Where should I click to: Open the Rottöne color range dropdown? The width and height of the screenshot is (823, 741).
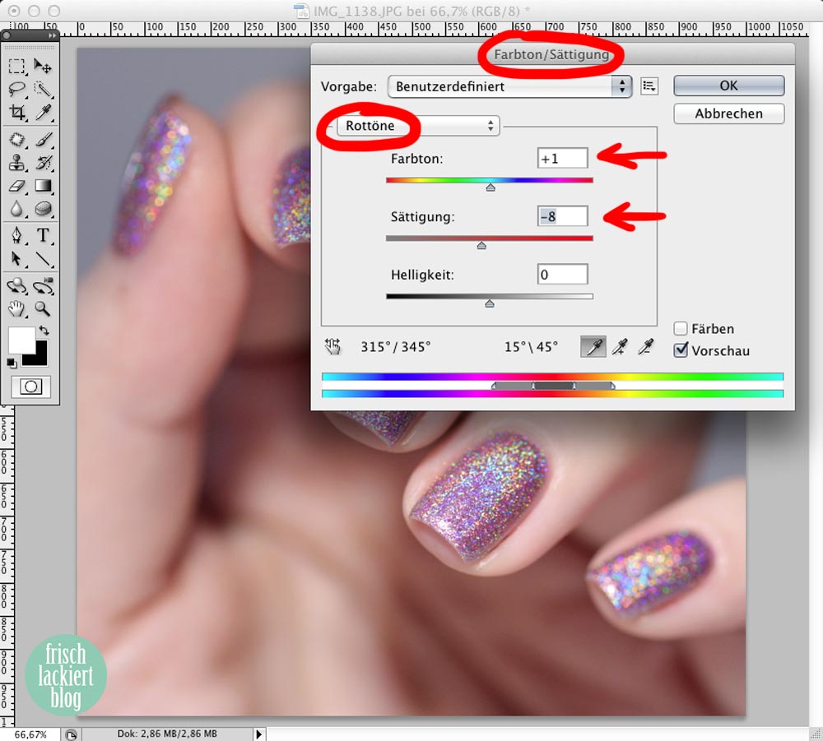coord(418,126)
